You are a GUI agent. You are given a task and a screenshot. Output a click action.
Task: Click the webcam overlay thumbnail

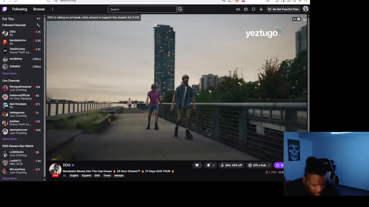point(326,164)
